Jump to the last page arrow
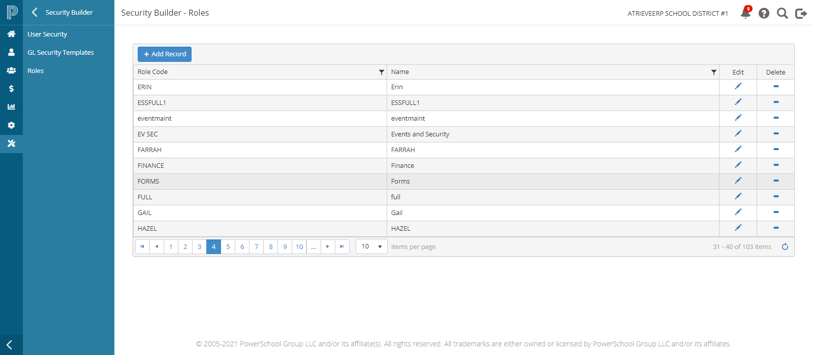The height and width of the screenshot is (355, 813). pyautogui.click(x=342, y=246)
